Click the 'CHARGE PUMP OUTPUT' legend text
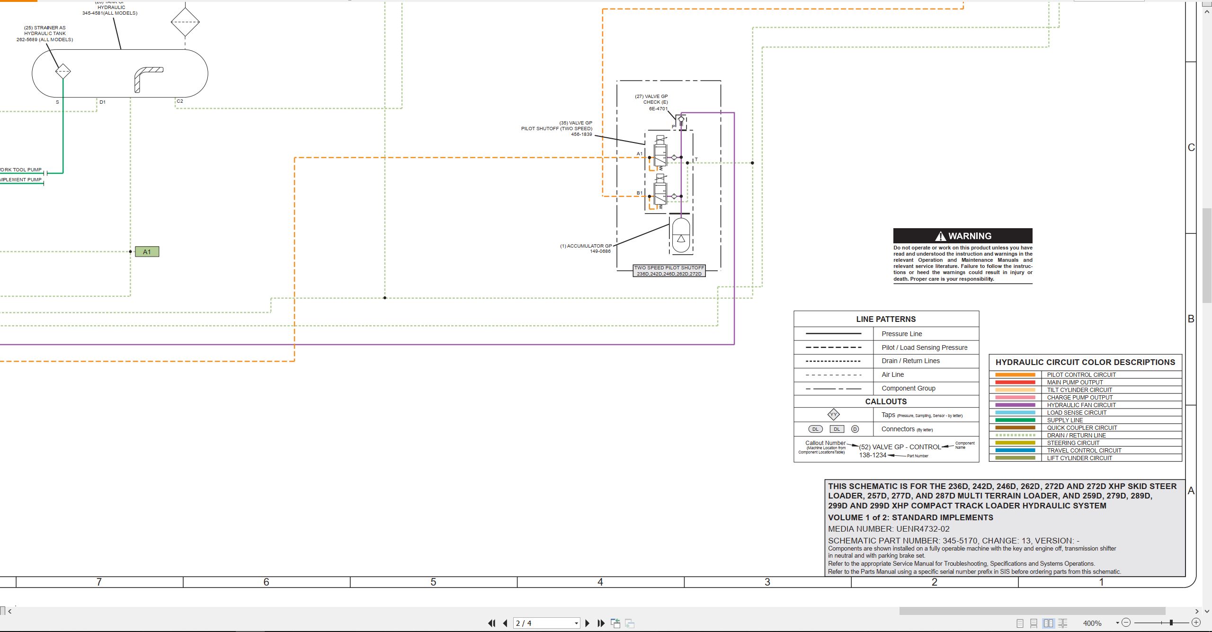Image resolution: width=1212 pixels, height=632 pixels. coord(1080,398)
